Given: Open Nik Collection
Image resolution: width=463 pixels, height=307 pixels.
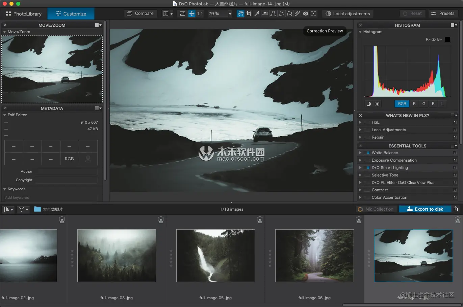Looking at the screenshot, I should coord(376,209).
